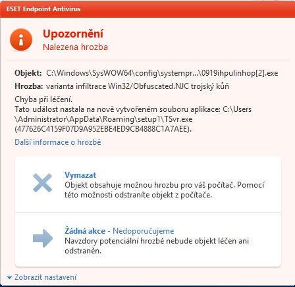This screenshot has height=287, width=295.
Task: Click the Upozornění heading
Action: tap(73, 34)
